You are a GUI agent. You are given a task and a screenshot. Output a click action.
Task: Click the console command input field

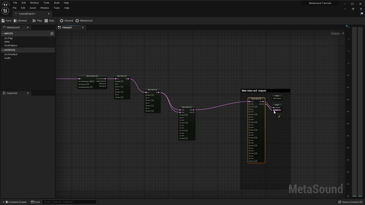click(x=70, y=202)
